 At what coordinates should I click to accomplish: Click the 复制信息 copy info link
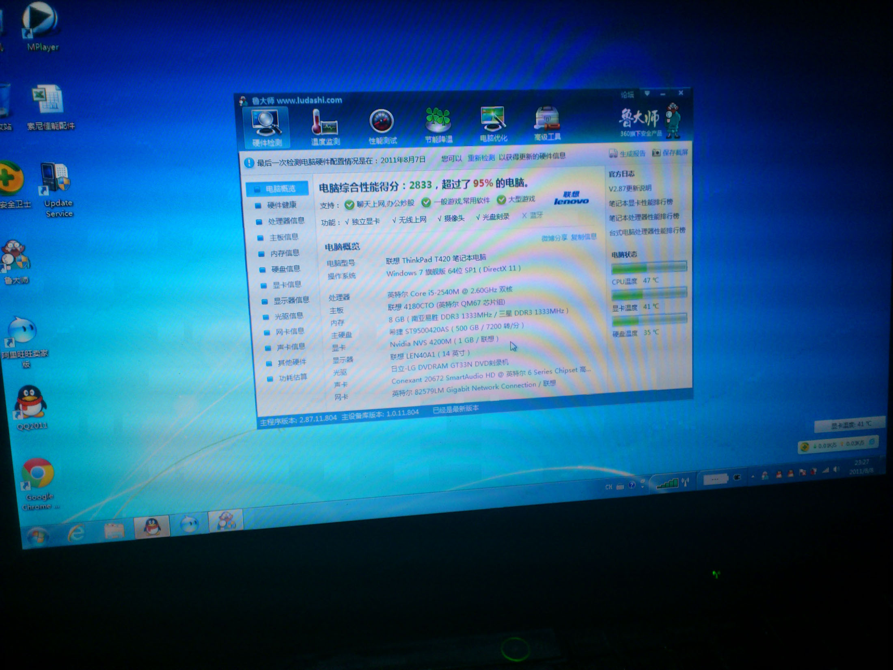584,237
